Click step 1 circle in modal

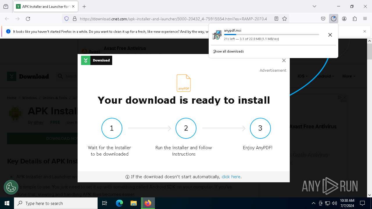112,128
